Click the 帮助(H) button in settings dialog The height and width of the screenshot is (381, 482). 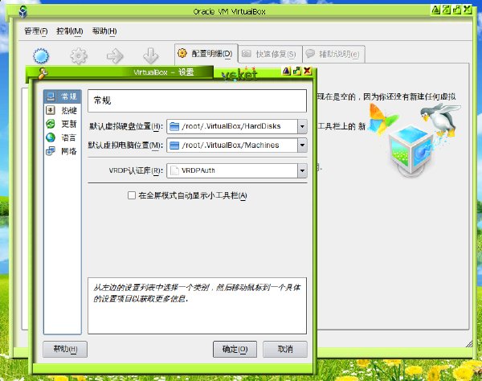click(65, 349)
